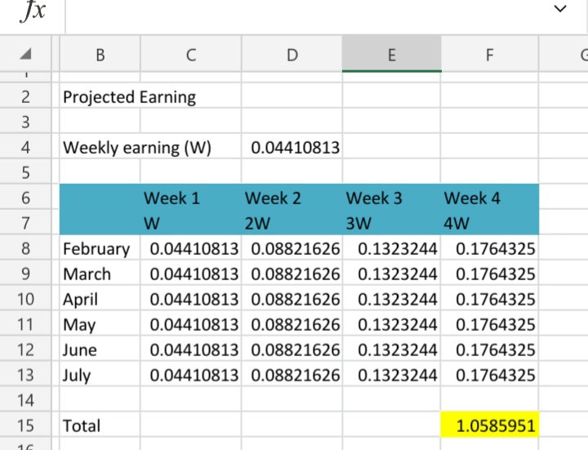Select row 7 header
This screenshot has height=450, width=588.
coord(25,223)
